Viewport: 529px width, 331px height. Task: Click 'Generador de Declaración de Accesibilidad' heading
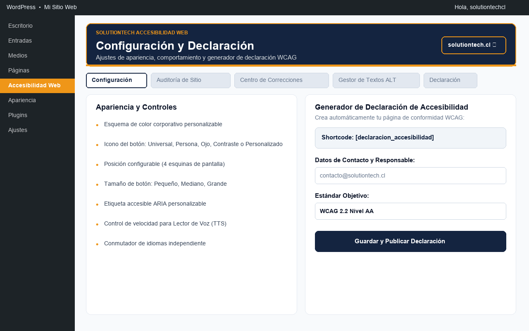[391, 107]
